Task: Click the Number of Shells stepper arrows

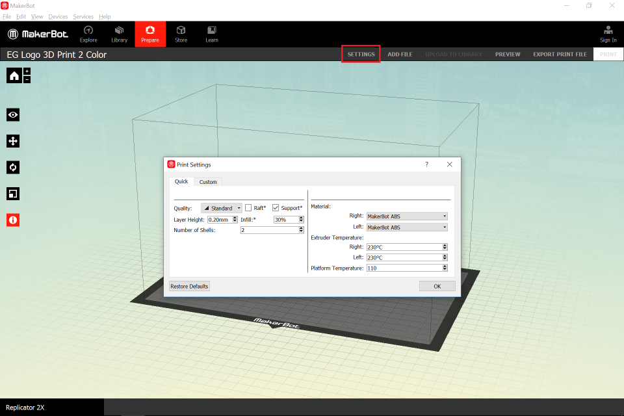Action: click(x=301, y=229)
